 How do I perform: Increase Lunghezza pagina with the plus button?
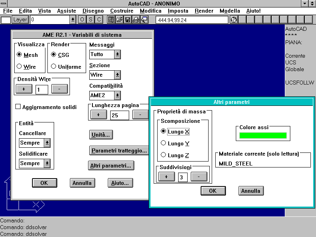tap(98, 115)
